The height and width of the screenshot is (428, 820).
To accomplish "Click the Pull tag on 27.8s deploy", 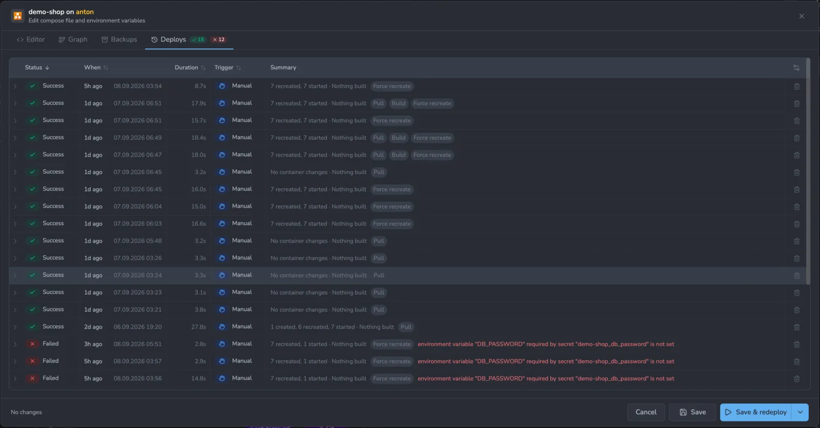I will pyautogui.click(x=406, y=327).
